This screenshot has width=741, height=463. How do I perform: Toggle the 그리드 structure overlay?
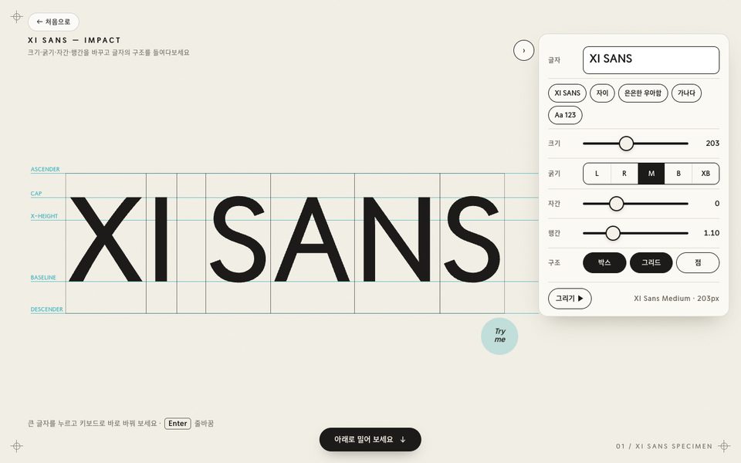[651, 262]
